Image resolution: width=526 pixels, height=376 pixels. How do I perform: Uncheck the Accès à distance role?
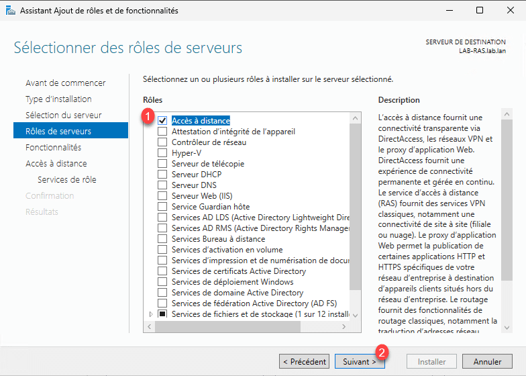coord(162,121)
